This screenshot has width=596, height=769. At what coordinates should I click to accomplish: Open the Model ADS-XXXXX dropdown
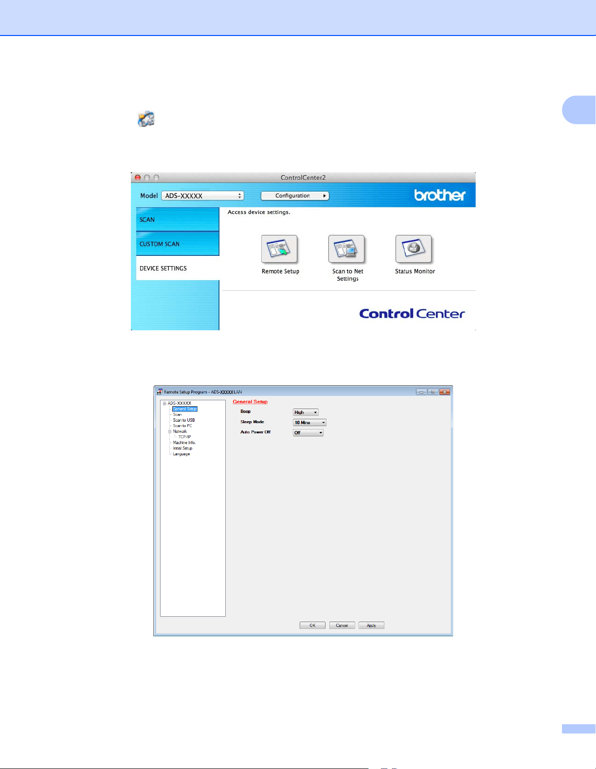click(x=202, y=196)
